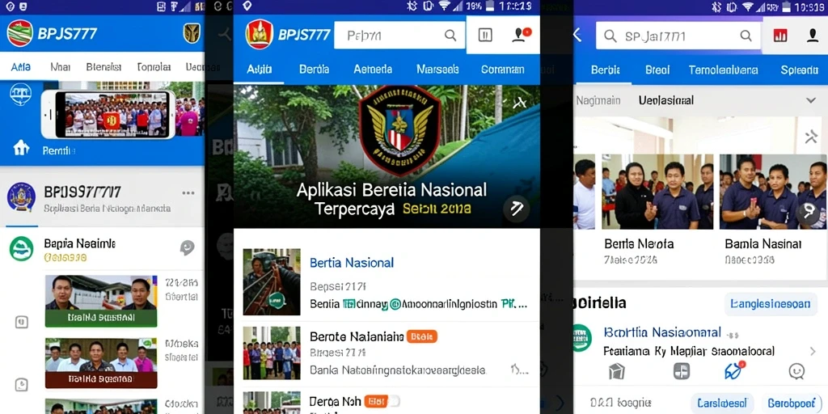828x414 pixels.
Task: Tap the red bar chart icon, right header
Action: (x=780, y=36)
